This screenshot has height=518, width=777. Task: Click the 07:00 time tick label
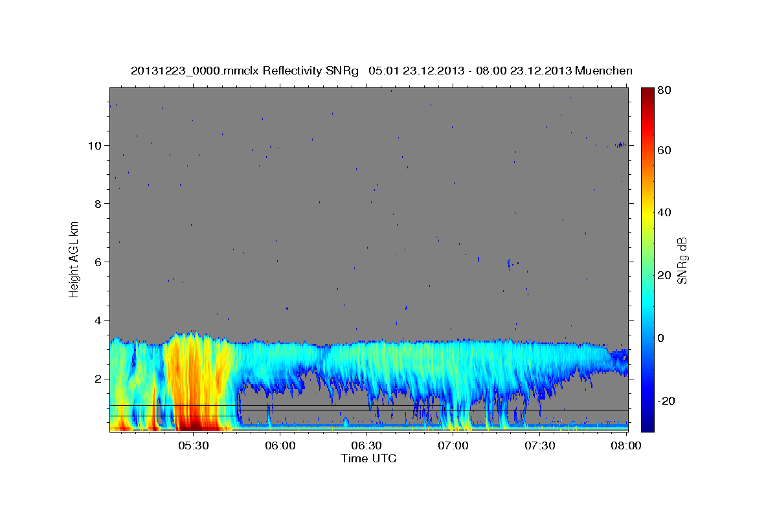click(453, 445)
